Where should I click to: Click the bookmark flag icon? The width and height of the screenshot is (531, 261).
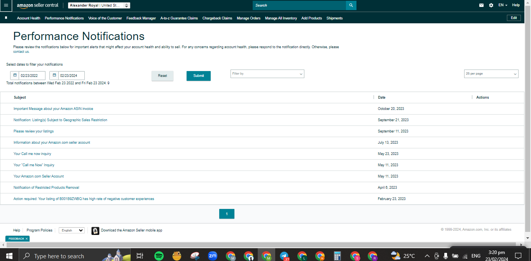(x=6, y=18)
